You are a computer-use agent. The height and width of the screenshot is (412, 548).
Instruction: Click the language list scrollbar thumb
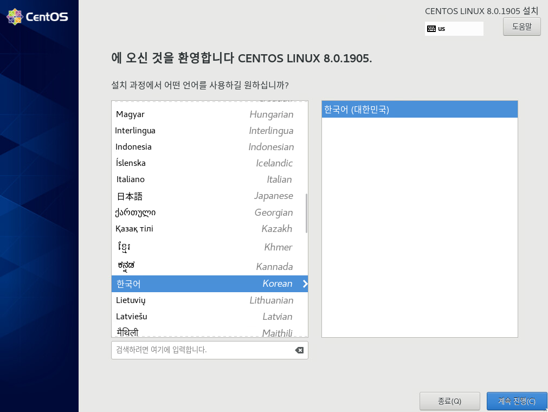tap(306, 213)
